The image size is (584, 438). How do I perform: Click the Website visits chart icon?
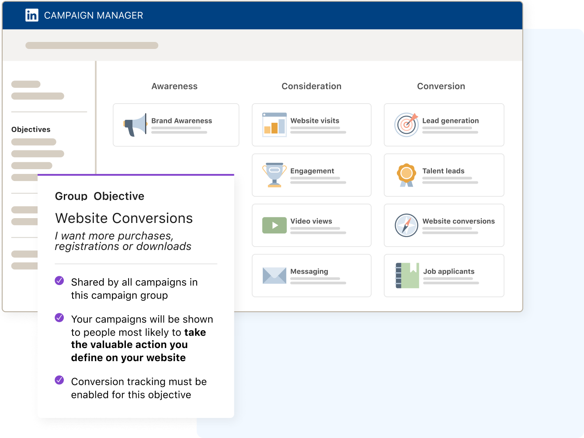click(274, 125)
